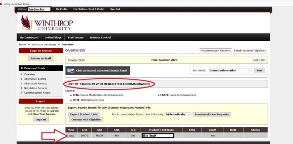Click the LockDown Browser title icon
Image resolution: width=293 pixels, height=144 pixels.
click(x=1, y=4)
